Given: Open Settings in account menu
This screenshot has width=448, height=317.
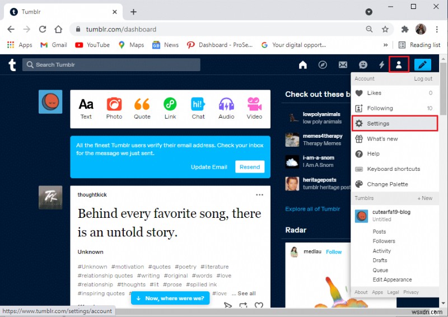Looking at the screenshot, I should (x=395, y=123).
